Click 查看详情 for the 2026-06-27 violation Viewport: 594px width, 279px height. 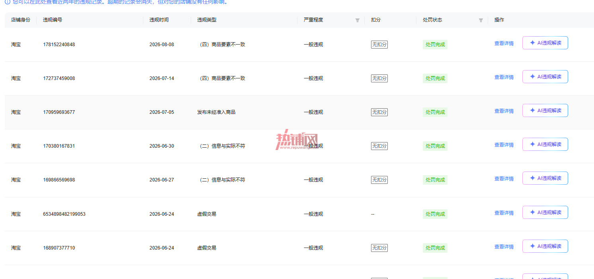coord(504,179)
